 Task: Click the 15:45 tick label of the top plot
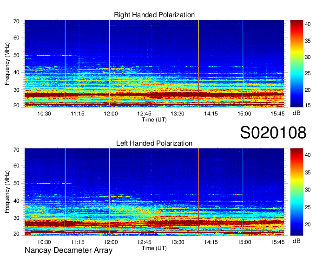(x=277, y=114)
